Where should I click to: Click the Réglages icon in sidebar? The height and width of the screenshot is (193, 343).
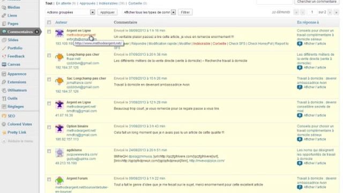click(4, 107)
